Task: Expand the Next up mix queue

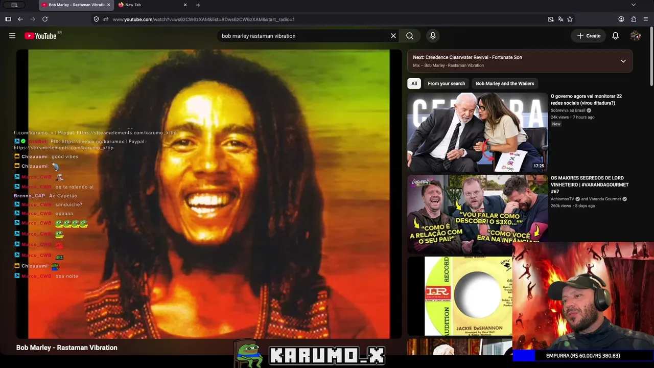Action: [623, 61]
